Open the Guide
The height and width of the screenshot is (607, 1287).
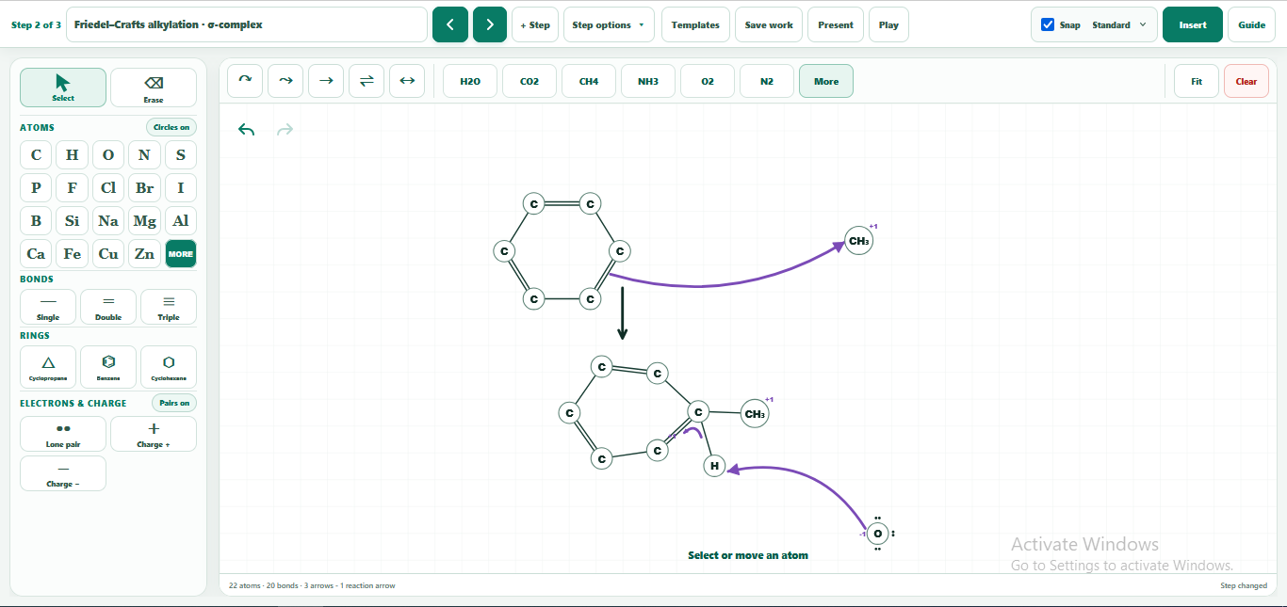1251,24
